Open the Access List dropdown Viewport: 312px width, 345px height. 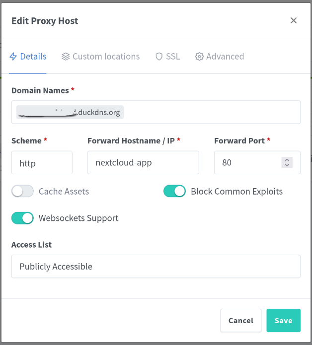pyautogui.click(x=156, y=267)
